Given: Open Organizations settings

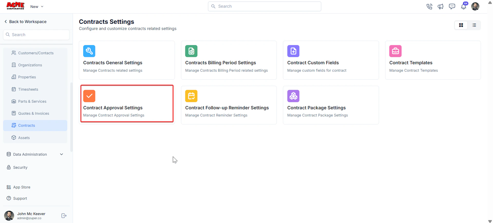Looking at the screenshot, I should 35,65.
